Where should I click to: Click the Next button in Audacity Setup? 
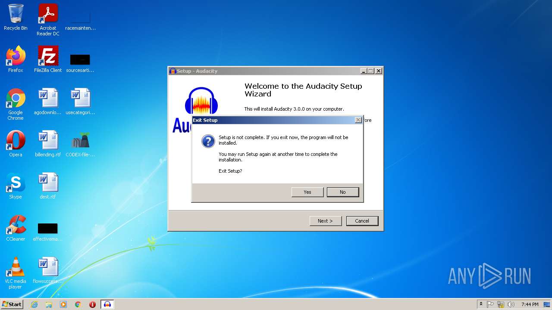[x=326, y=221]
